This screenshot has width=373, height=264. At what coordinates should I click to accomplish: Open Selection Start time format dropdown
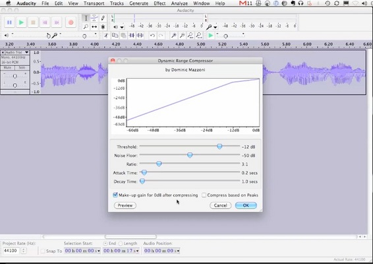99,251
